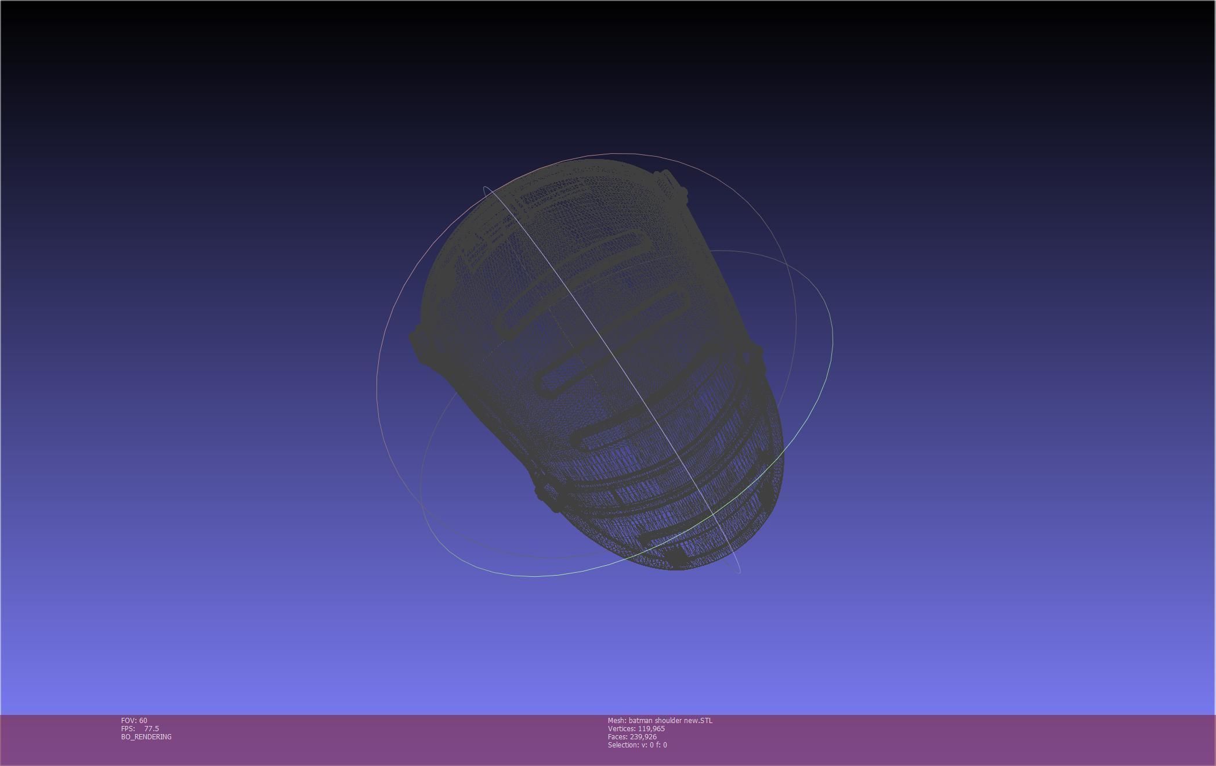Viewport: 1216px width, 766px height.
Task: Click the FPS: 77.5 readout
Action: (140, 728)
